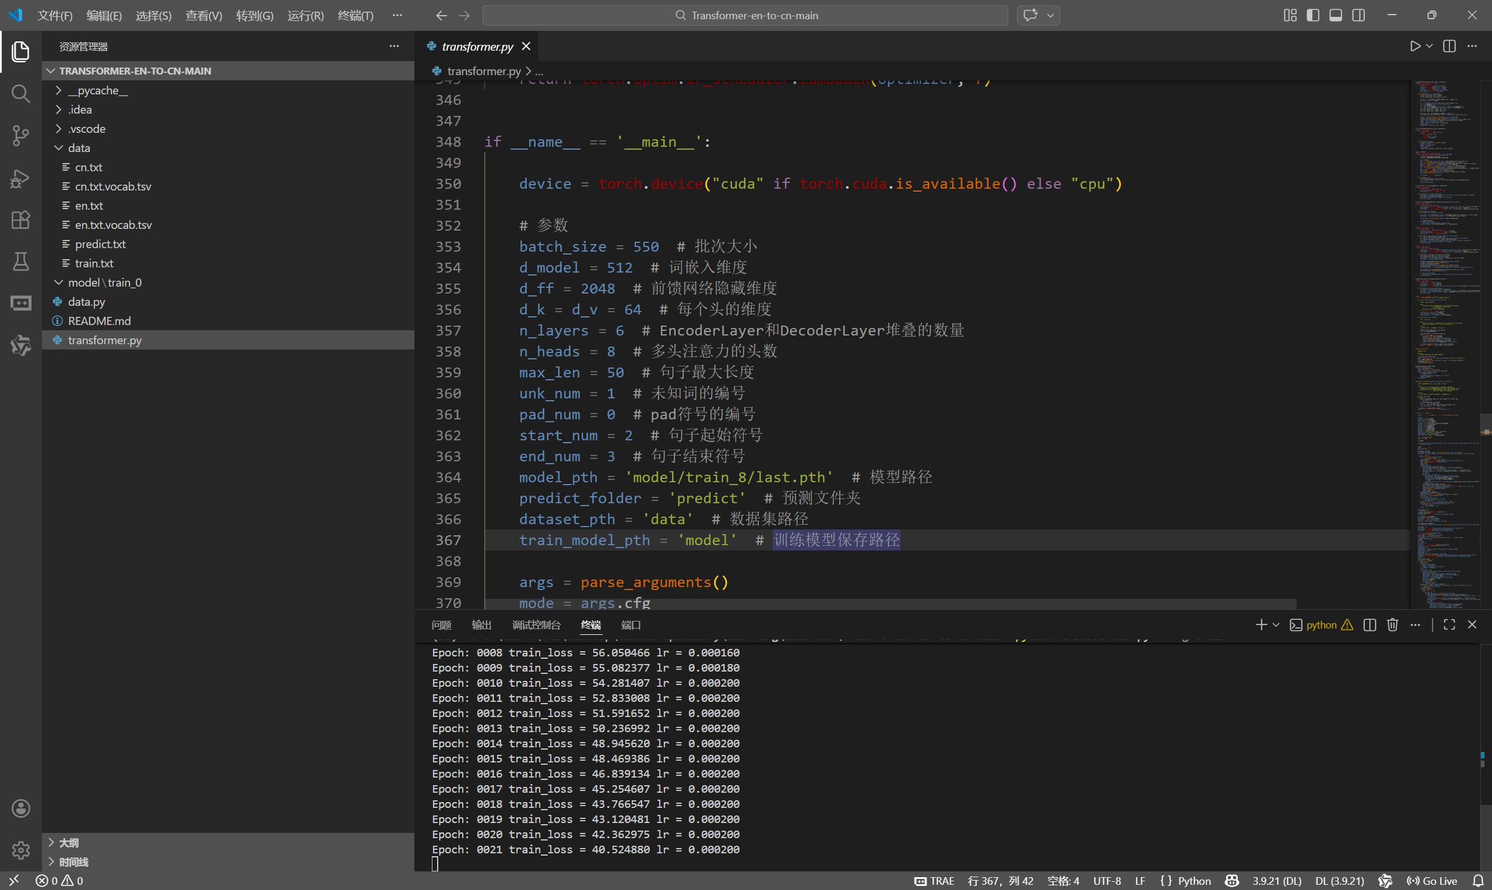Toggle the secondary sidebar layout button

pos(1358,15)
